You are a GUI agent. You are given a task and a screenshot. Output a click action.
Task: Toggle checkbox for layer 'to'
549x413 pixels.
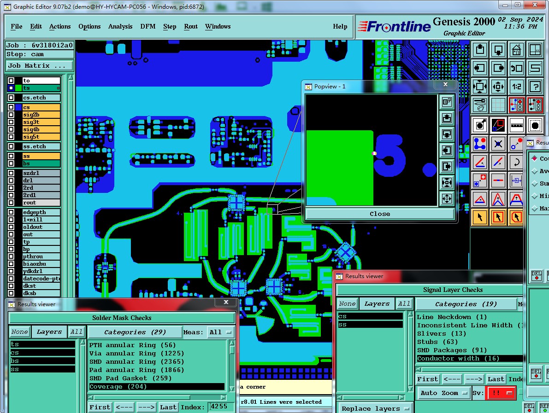pyautogui.click(x=11, y=81)
